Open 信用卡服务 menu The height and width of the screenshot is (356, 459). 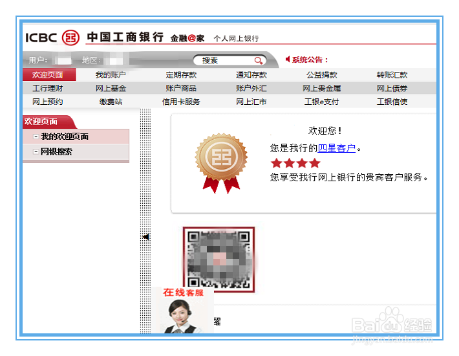(x=181, y=102)
